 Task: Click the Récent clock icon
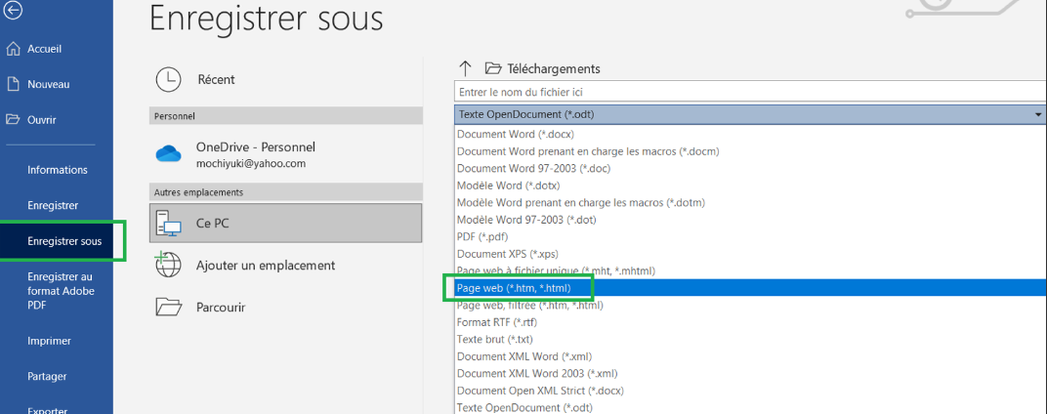168,79
